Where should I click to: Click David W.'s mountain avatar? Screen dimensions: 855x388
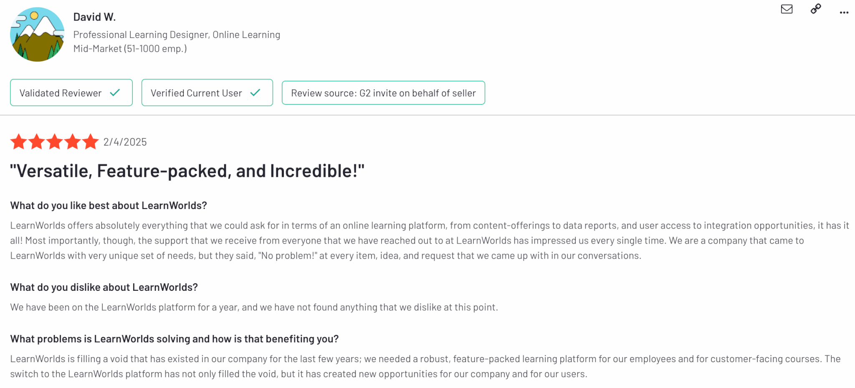point(37,35)
